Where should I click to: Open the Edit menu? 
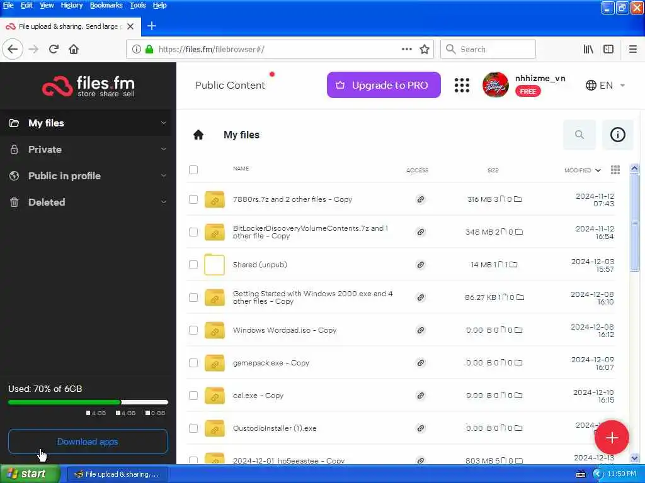(x=26, y=5)
